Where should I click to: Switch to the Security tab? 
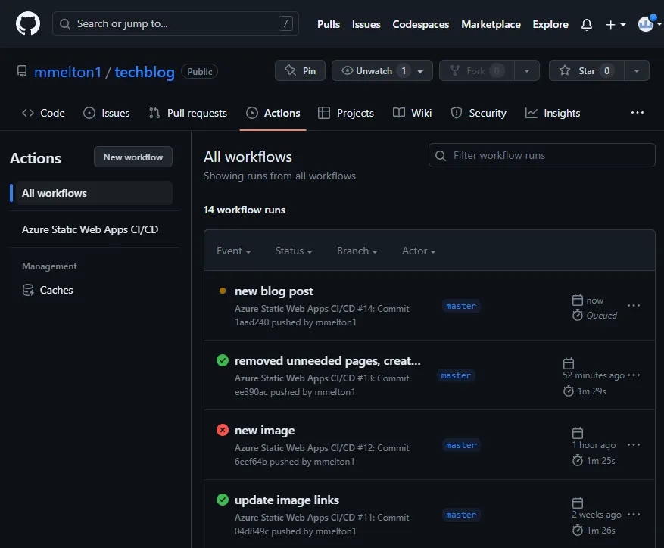pos(479,113)
